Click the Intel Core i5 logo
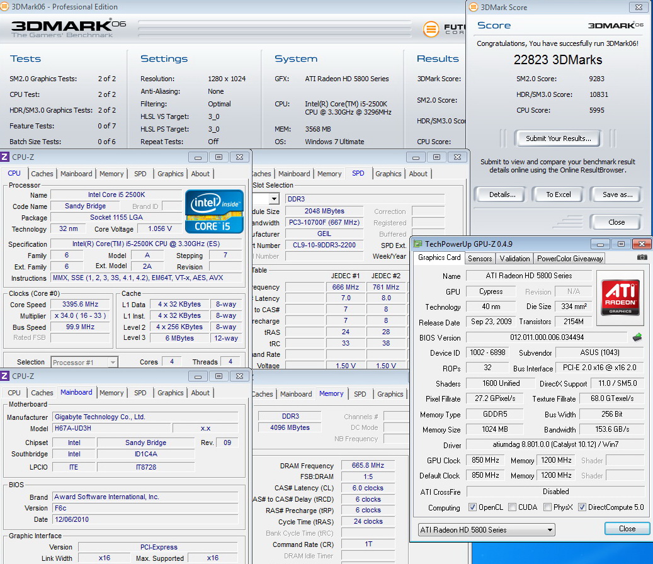The height and width of the screenshot is (564, 653). (x=214, y=211)
